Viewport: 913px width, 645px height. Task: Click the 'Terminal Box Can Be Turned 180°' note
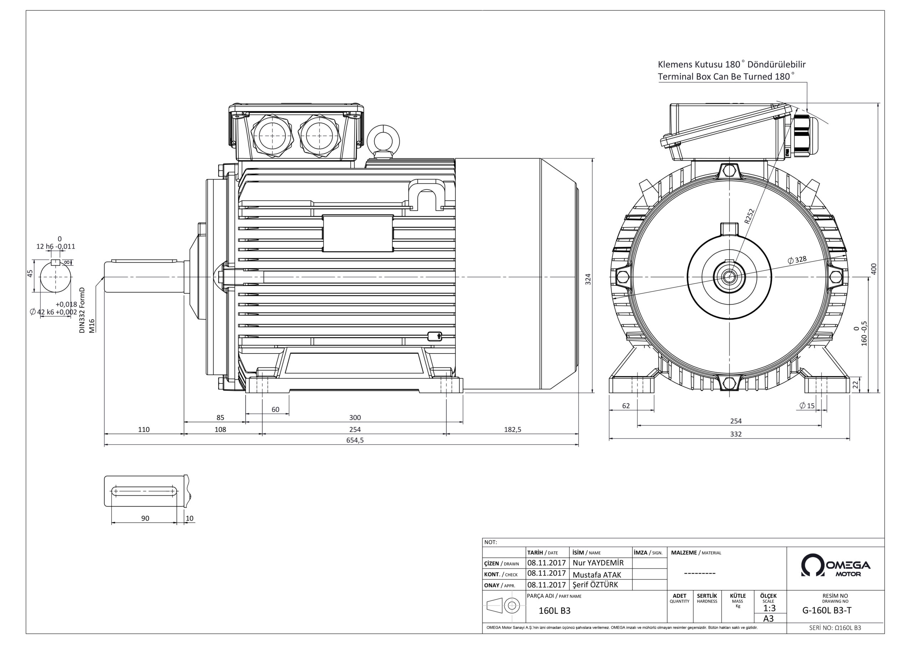point(726,77)
